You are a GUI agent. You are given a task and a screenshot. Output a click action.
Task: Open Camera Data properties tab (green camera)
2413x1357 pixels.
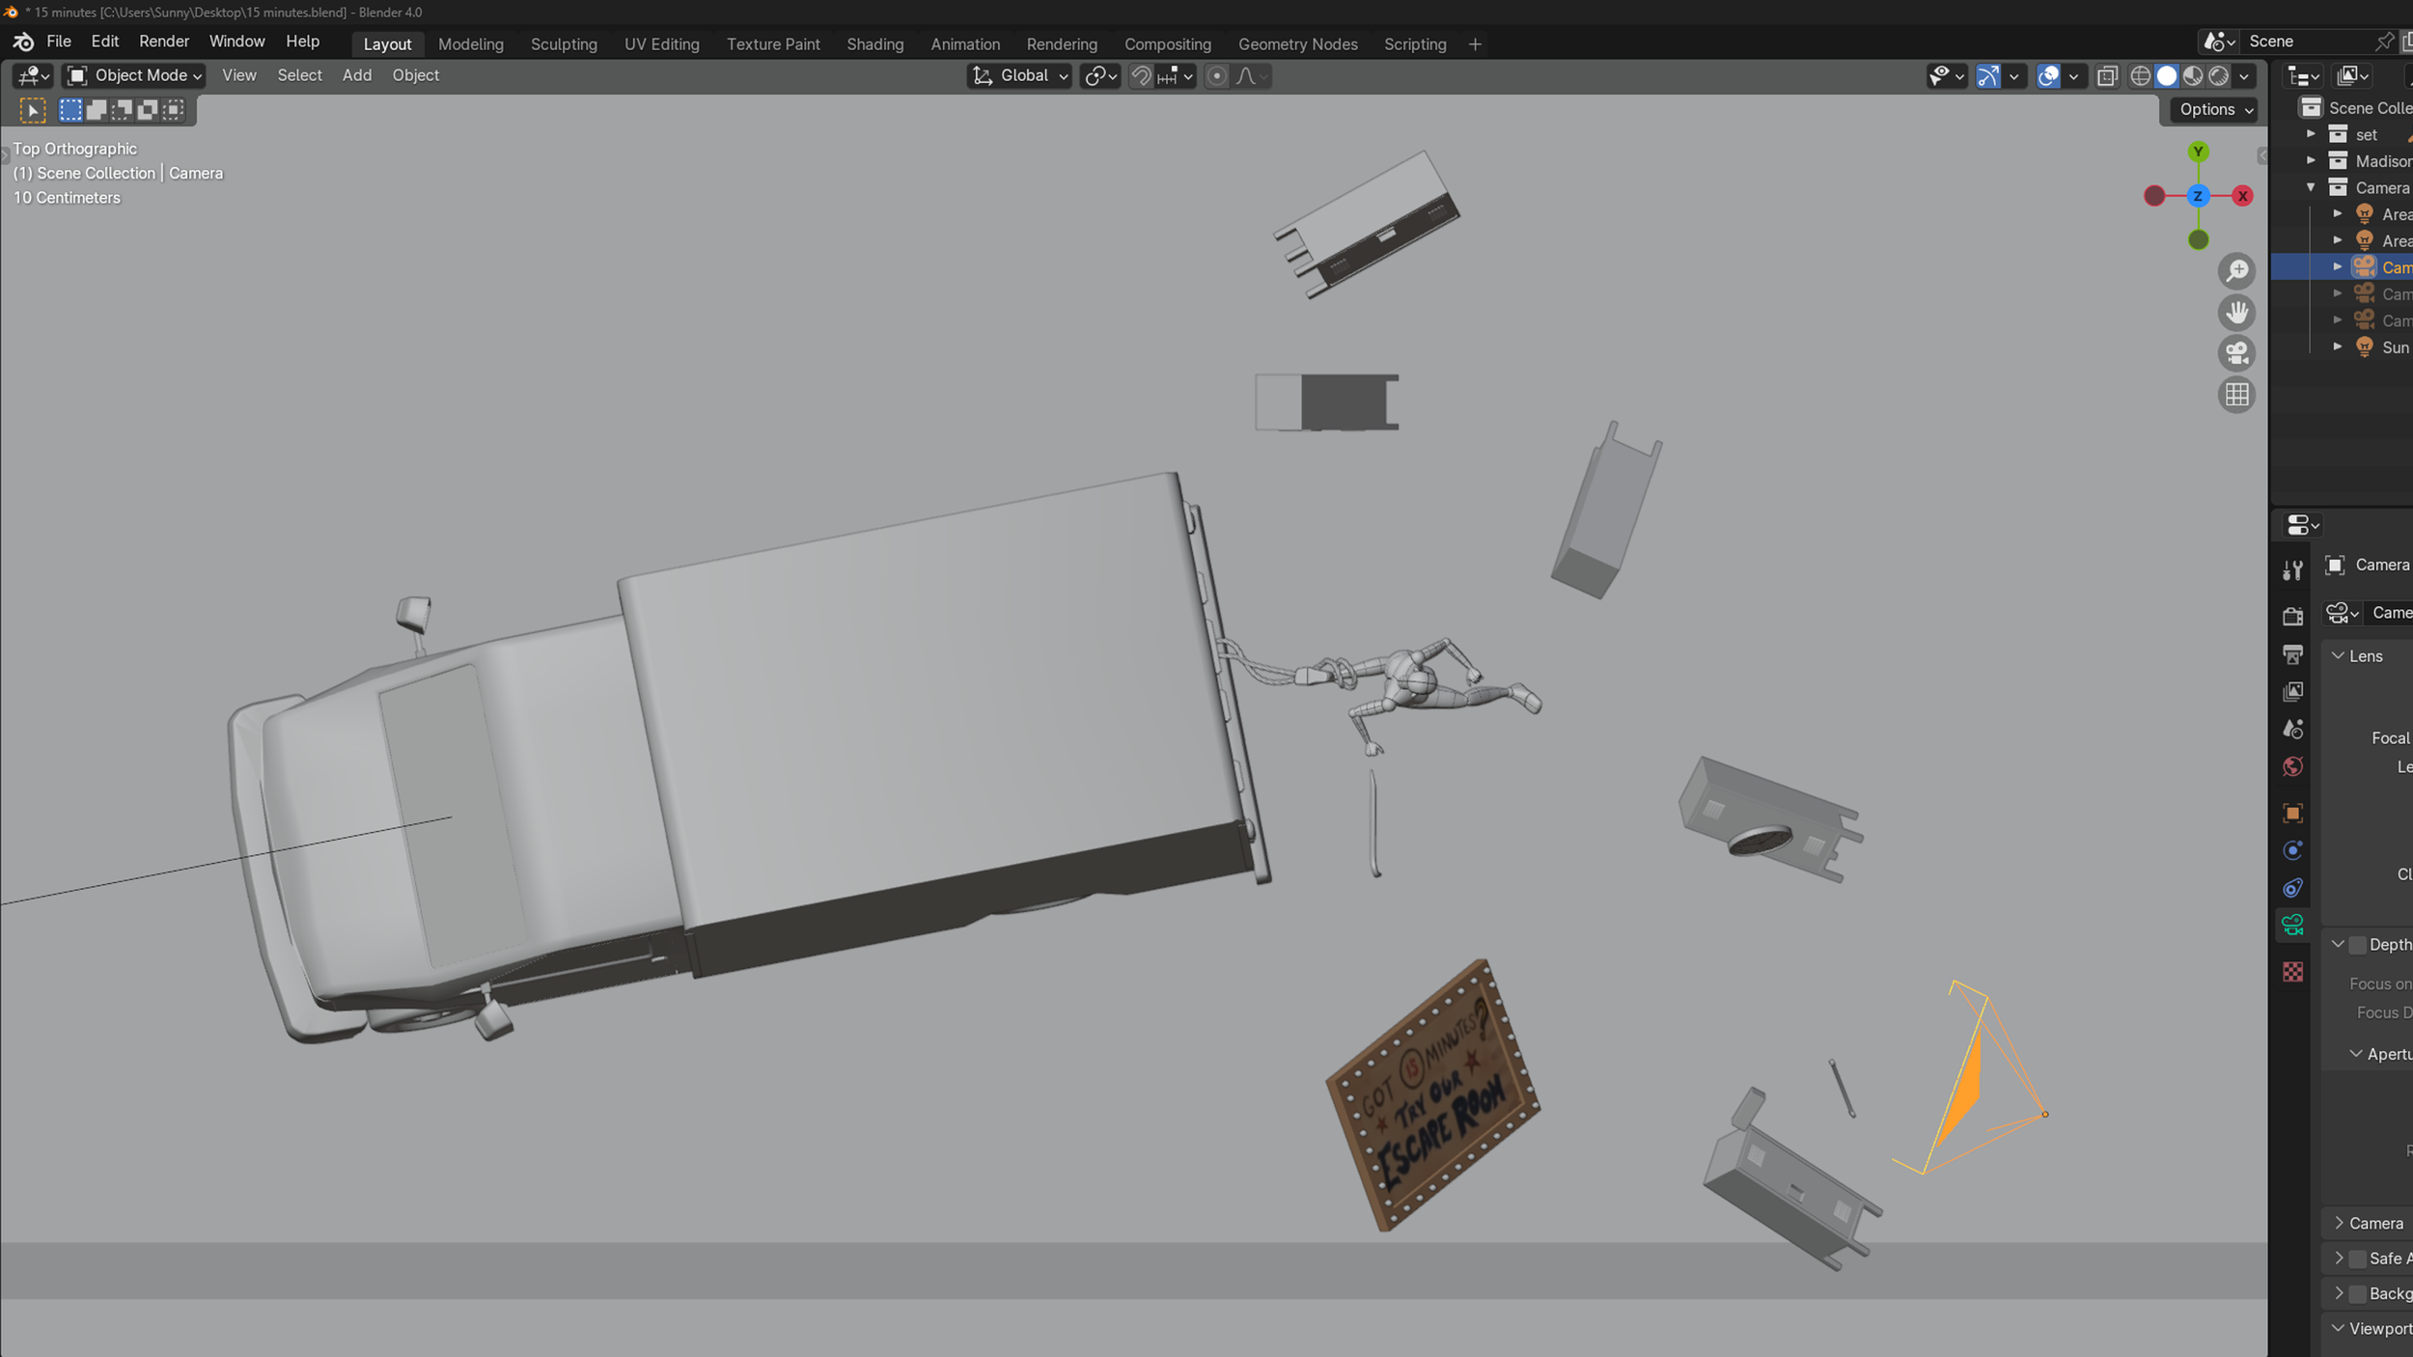2293,925
